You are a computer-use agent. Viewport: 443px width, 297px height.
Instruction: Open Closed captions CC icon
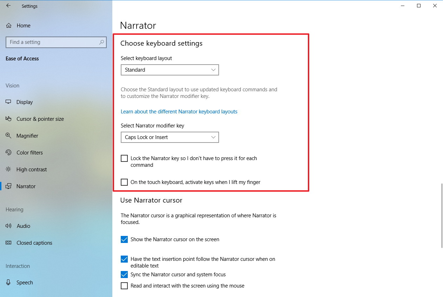pyautogui.click(x=8, y=243)
